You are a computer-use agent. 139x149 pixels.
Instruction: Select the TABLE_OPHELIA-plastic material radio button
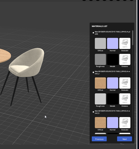point(93,33)
